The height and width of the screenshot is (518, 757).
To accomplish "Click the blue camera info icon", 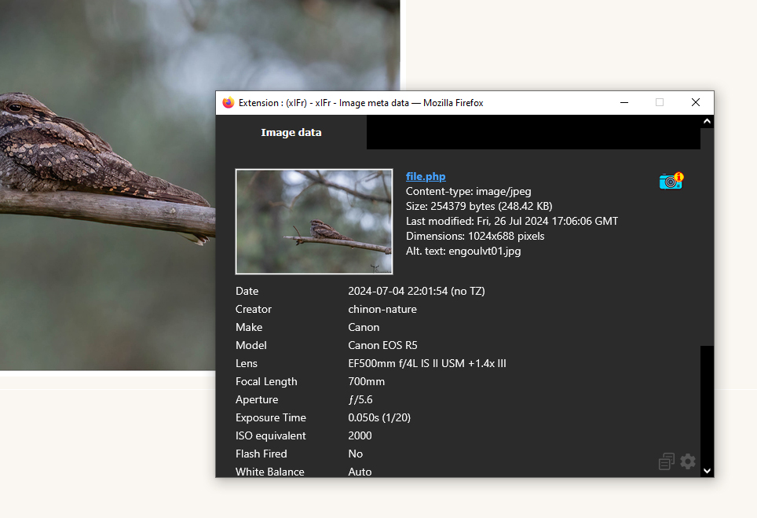I will point(671,181).
